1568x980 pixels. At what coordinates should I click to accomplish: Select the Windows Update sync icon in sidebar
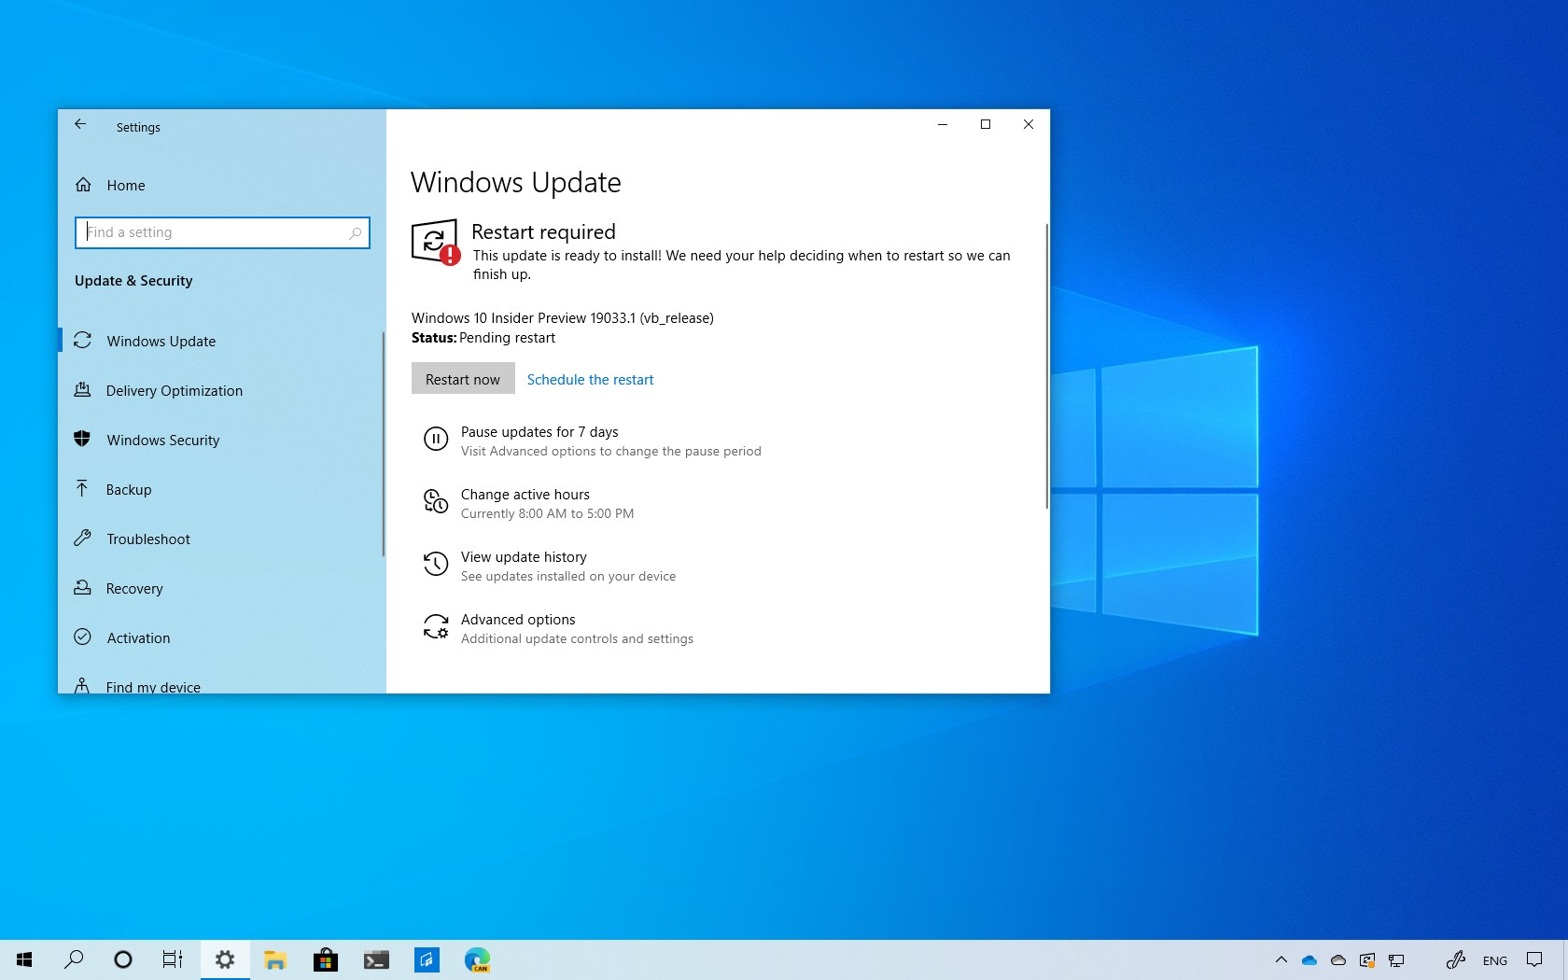pyautogui.click(x=83, y=341)
